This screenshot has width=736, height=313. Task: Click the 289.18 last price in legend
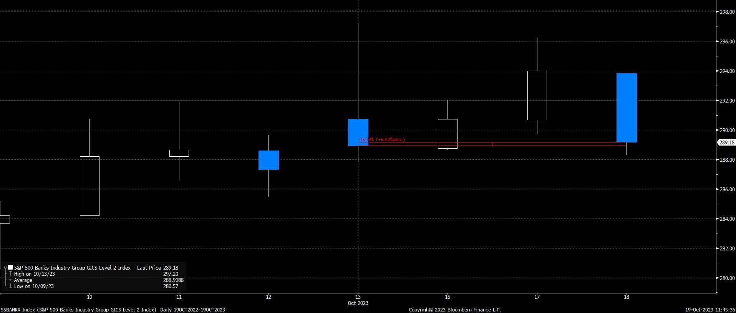[171, 268]
